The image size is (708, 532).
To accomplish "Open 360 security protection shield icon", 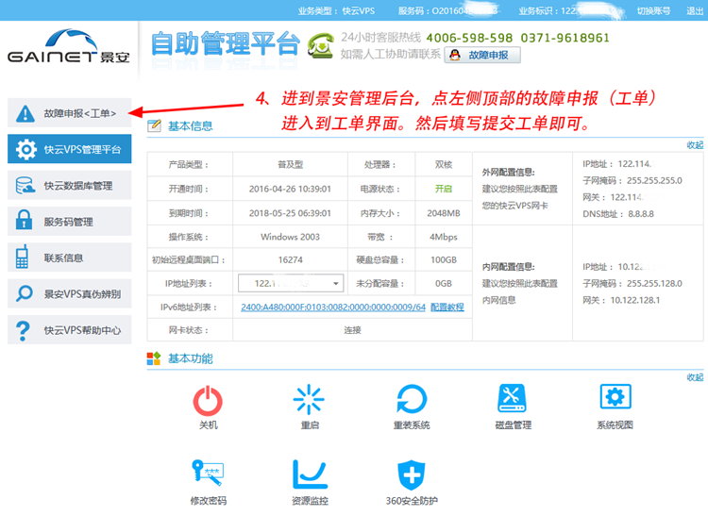I will click(x=412, y=475).
